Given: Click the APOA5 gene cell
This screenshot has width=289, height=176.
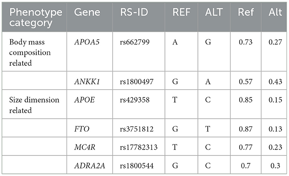Looking at the screenshot, I should 86,42.
